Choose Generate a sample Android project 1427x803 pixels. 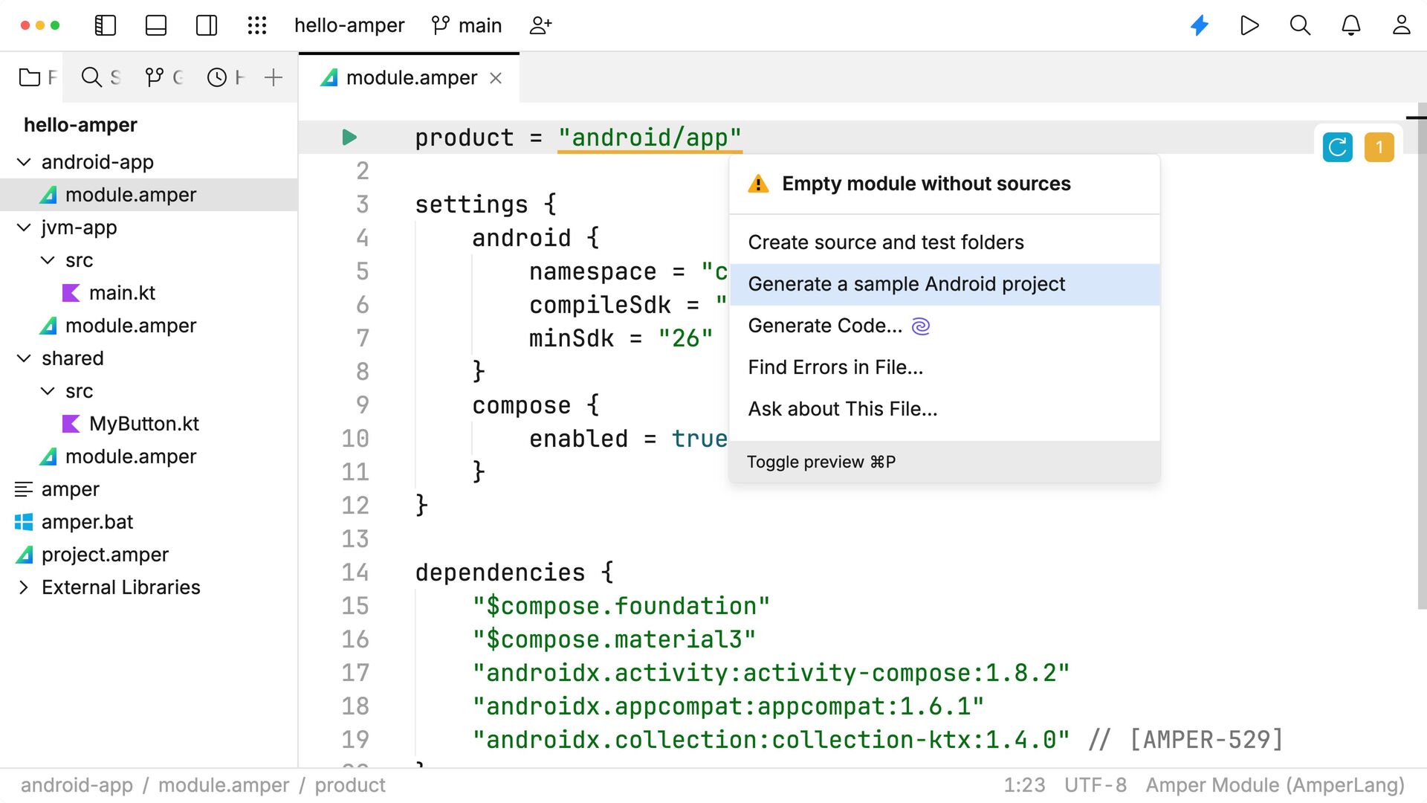point(945,284)
